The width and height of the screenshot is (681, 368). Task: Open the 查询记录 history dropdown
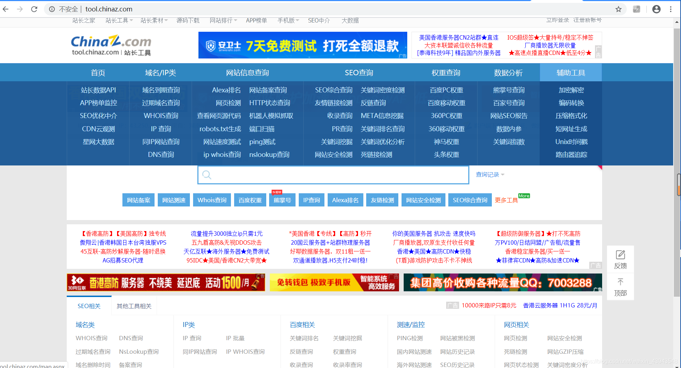[x=490, y=175]
